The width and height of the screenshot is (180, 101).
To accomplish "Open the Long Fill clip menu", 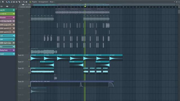I will click(32, 49).
